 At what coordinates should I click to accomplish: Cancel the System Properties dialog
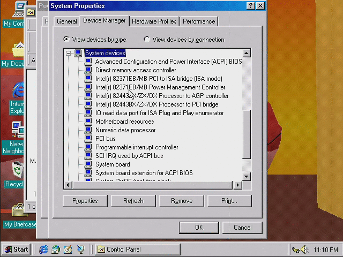coord(242,228)
